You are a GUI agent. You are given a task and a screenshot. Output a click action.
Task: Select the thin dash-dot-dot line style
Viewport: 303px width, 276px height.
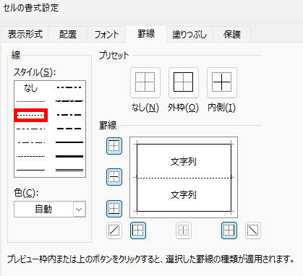click(x=30, y=129)
